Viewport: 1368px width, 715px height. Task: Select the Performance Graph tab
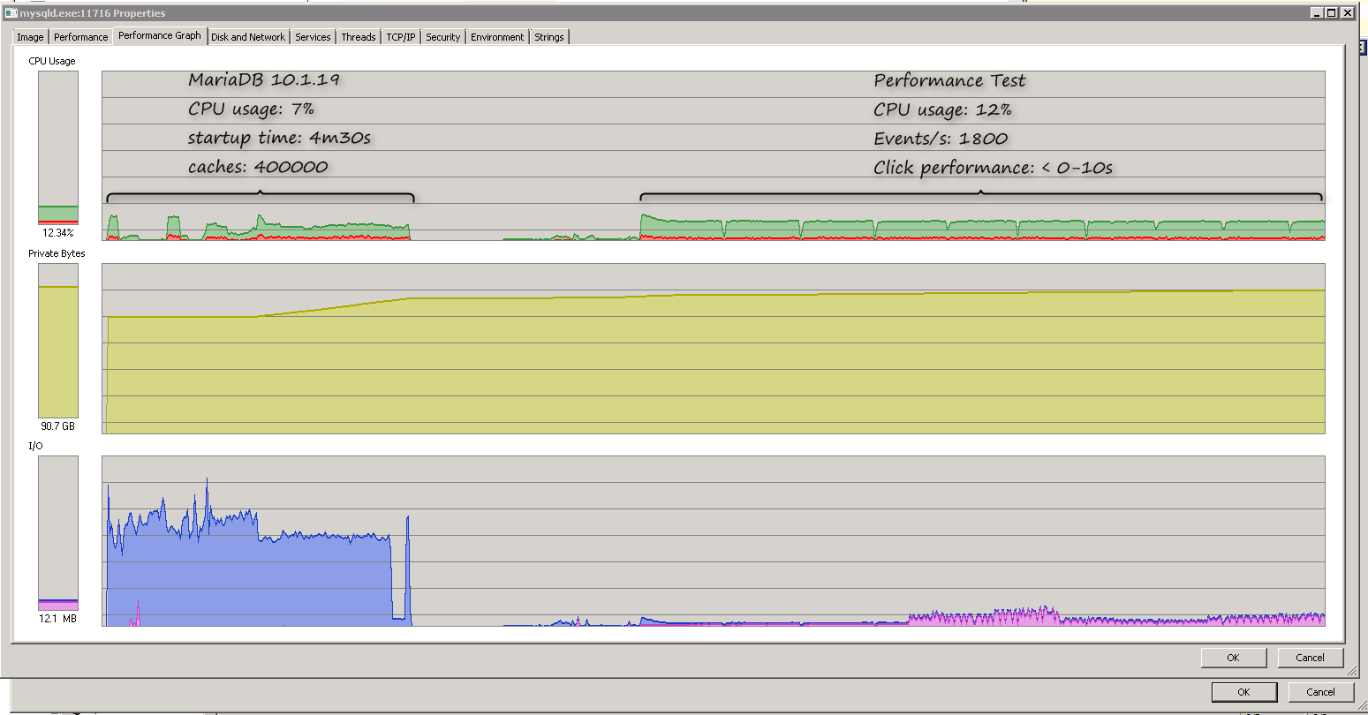160,36
